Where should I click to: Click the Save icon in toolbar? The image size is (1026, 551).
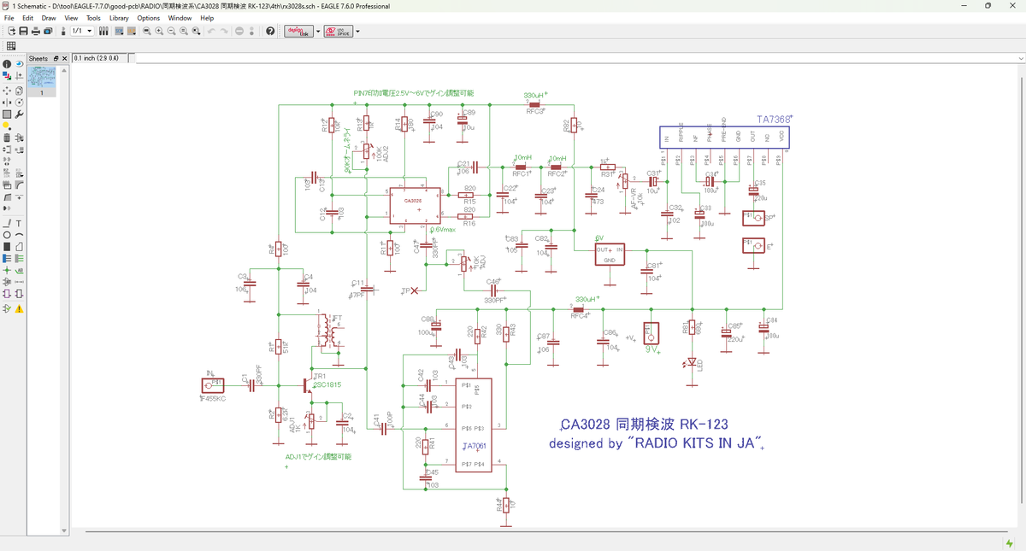click(24, 32)
